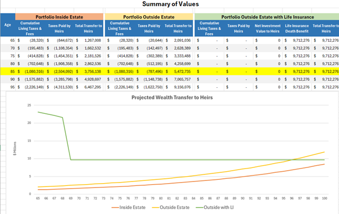Click the (1,108,354) cell
This screenshot has height=214, width=339.
click(59, 48)
